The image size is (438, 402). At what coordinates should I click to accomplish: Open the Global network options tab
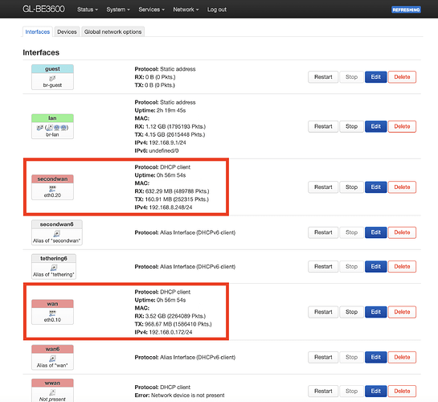(x=113, y=32)
